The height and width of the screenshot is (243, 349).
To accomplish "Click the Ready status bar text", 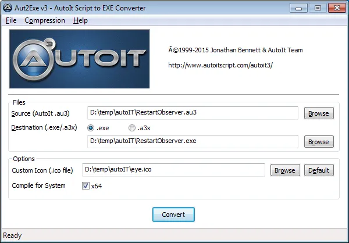I will (x=12, y=235).
